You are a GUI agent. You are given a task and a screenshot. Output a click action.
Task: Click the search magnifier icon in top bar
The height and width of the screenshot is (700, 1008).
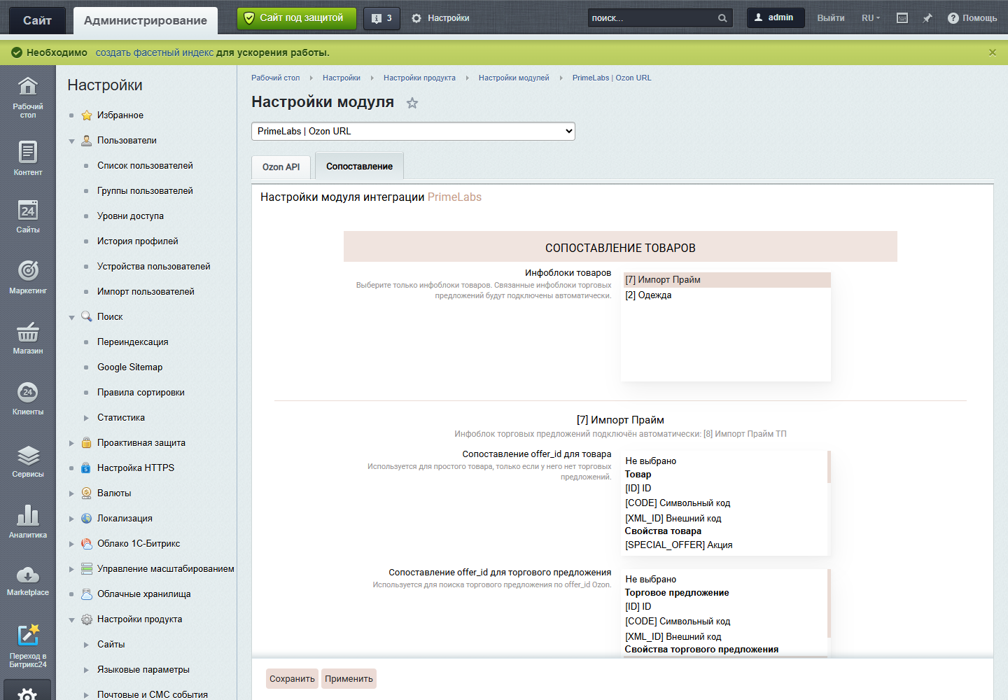[x=722, y=18]
